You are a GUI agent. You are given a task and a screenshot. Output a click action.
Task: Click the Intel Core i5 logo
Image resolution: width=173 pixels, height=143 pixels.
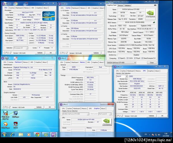coord(48,16)
